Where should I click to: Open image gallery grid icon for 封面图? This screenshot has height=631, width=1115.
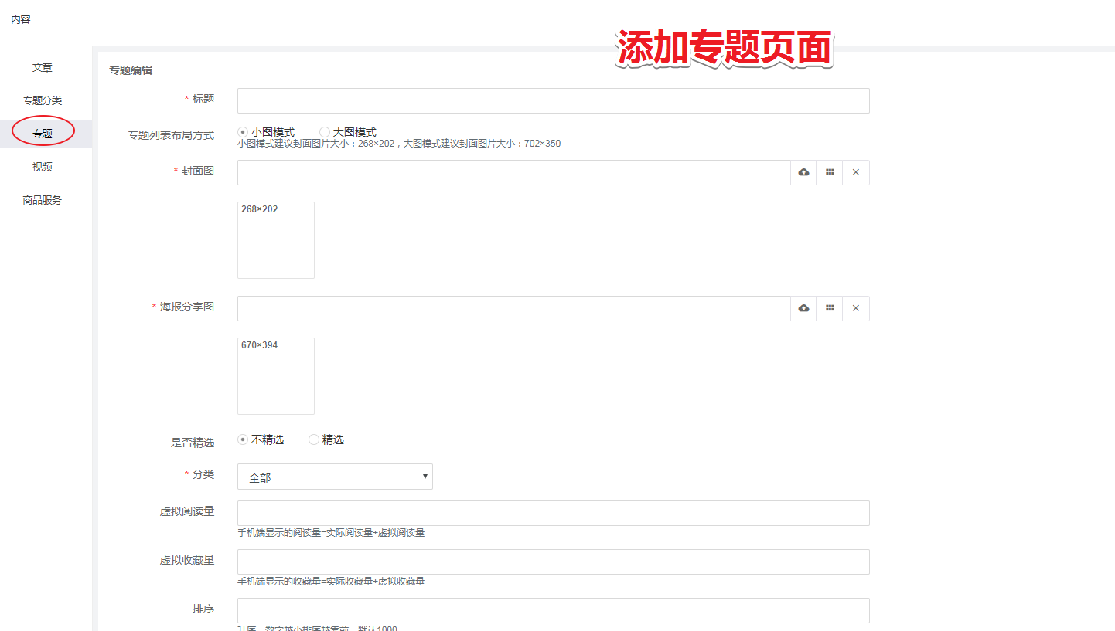click(x=830, y=172)
